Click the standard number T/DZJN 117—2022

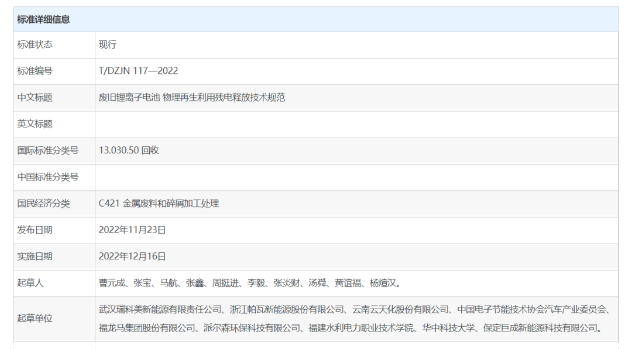pos(138,71)
